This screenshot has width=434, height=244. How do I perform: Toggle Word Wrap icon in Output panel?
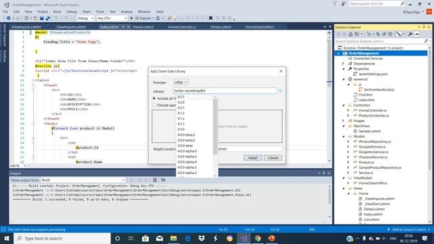pos(163,180)
